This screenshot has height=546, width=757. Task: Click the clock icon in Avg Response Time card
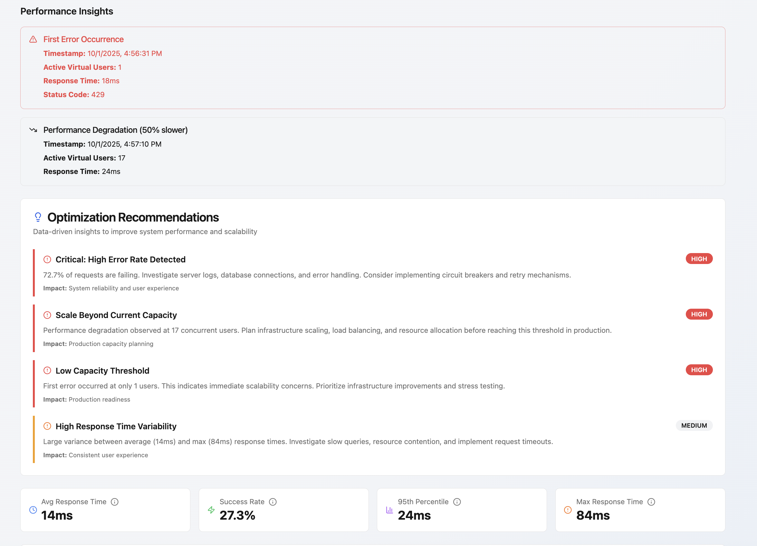click(x=33, y=510)
